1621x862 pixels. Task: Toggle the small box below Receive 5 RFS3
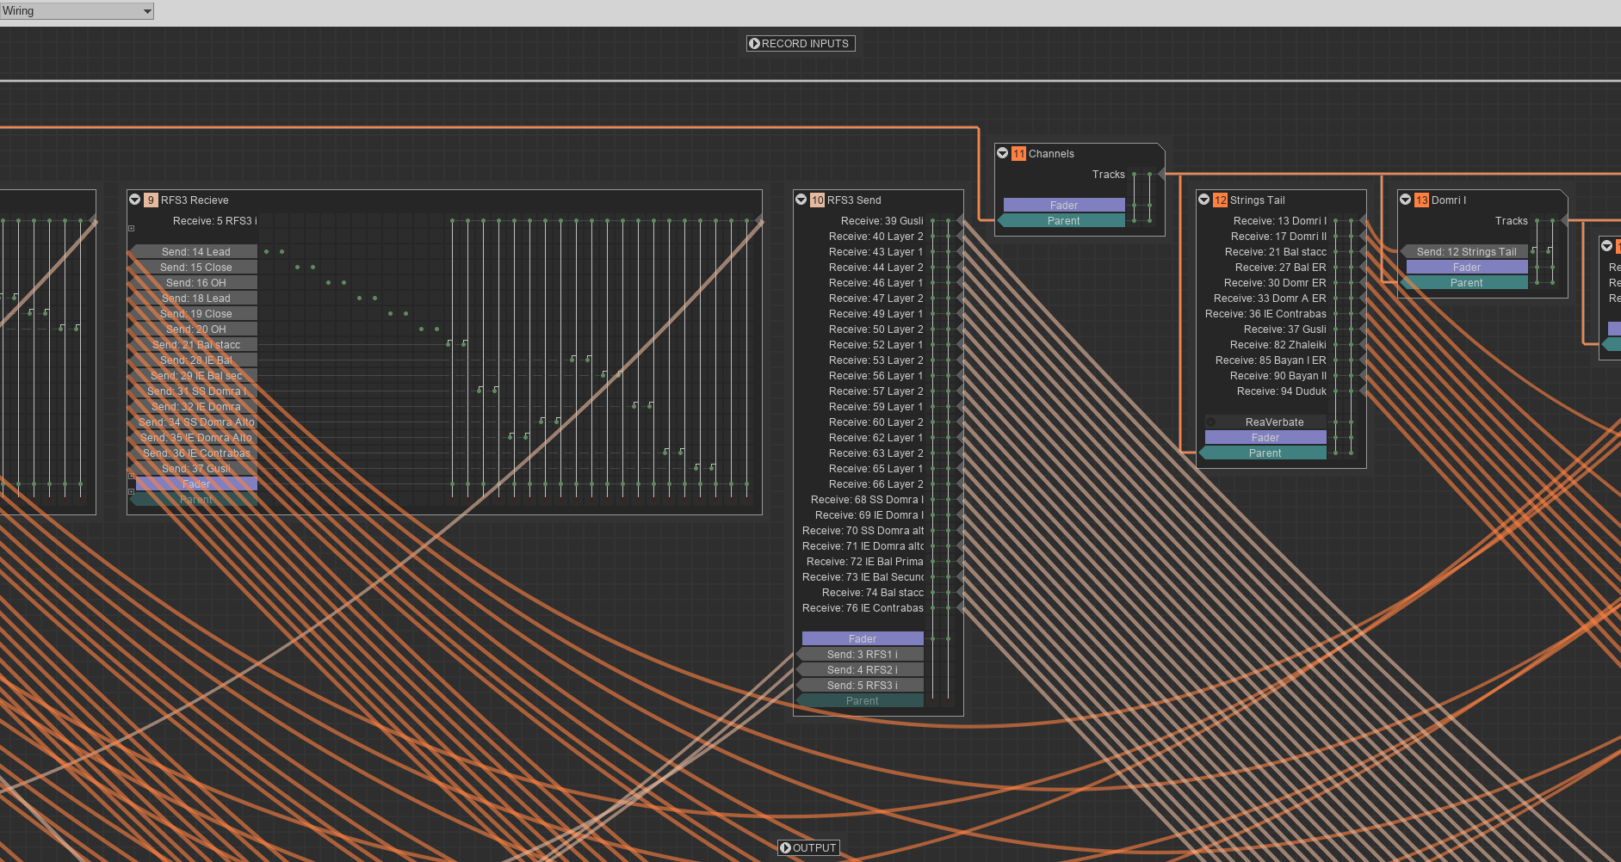tap(132, 229)
